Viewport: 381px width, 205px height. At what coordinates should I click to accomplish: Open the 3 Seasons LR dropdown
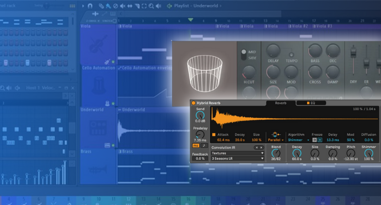click(x=237, y=159)
